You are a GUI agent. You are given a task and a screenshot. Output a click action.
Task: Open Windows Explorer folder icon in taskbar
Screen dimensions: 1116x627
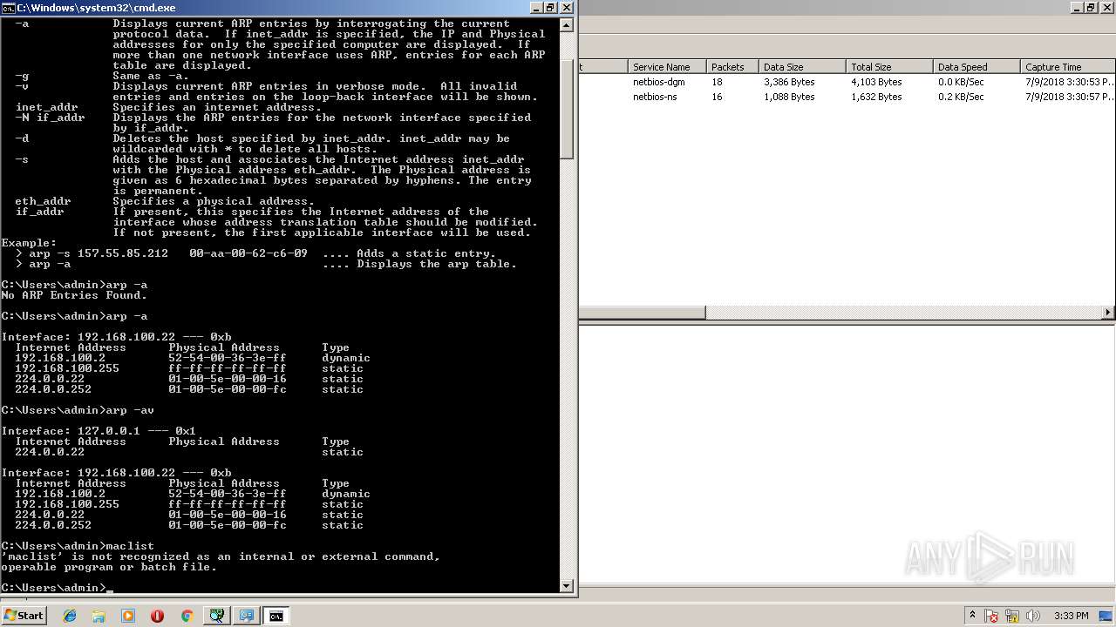(99, 616)
